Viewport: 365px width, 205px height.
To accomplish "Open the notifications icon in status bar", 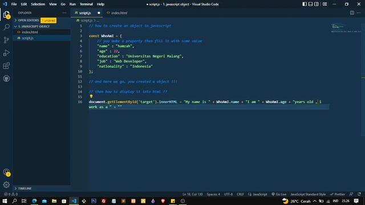I will click(x=359, y=194).
